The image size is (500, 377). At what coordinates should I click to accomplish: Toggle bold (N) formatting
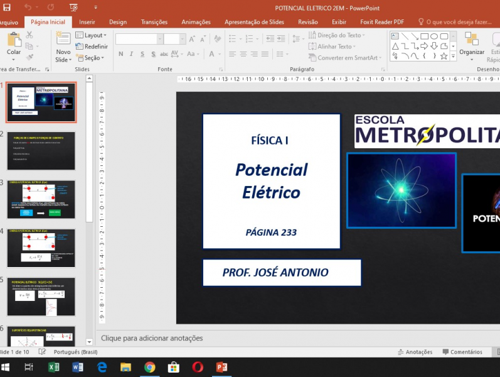pyautogui.click(x=120, y=54)
